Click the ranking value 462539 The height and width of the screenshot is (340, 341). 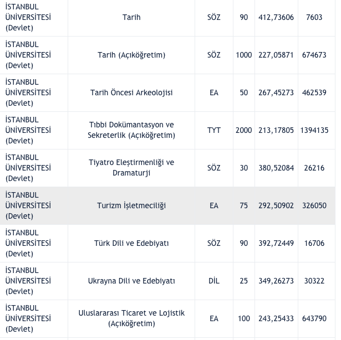pos(314,92)
